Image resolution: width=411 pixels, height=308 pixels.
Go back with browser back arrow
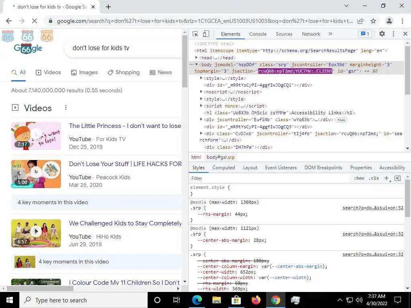coord(9,21)
